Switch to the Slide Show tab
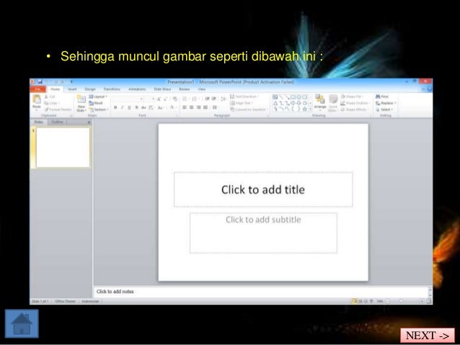This screenshot has height=345, width=460. (162, 89)
